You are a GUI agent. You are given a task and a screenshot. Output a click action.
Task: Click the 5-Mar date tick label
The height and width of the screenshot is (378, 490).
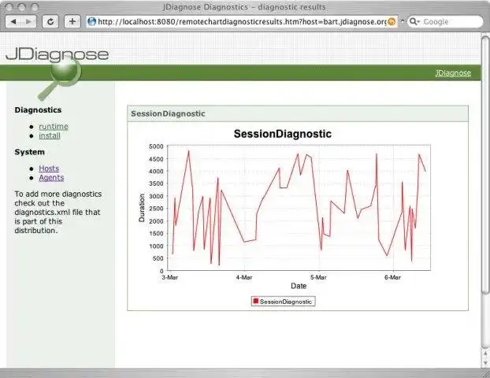click(x=318, y=277)
